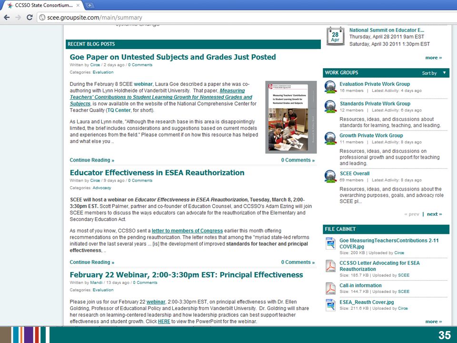Click author Mandi link
457x343 pixels.
96,282
